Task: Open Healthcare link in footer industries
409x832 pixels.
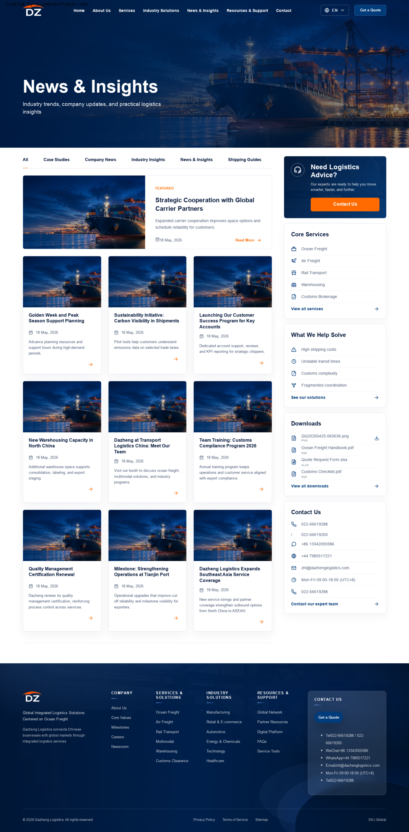Action: [215, 761]
